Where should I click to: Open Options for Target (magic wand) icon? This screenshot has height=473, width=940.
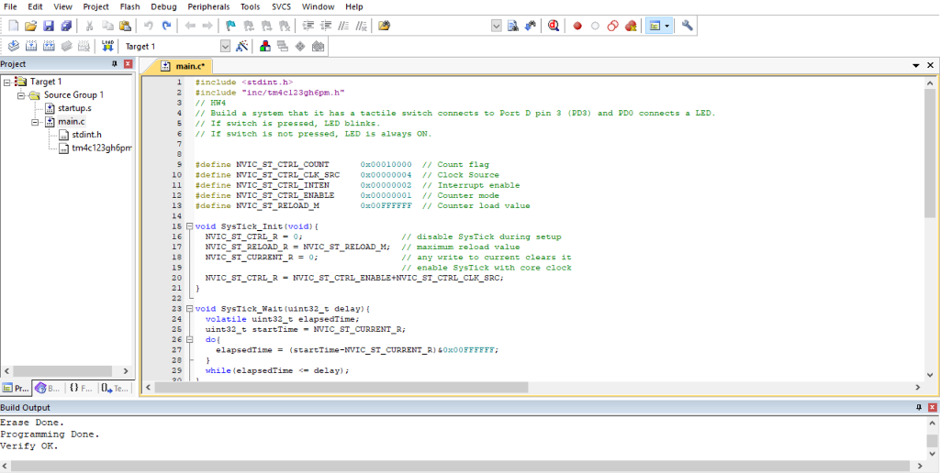click(x=242, y=46)
